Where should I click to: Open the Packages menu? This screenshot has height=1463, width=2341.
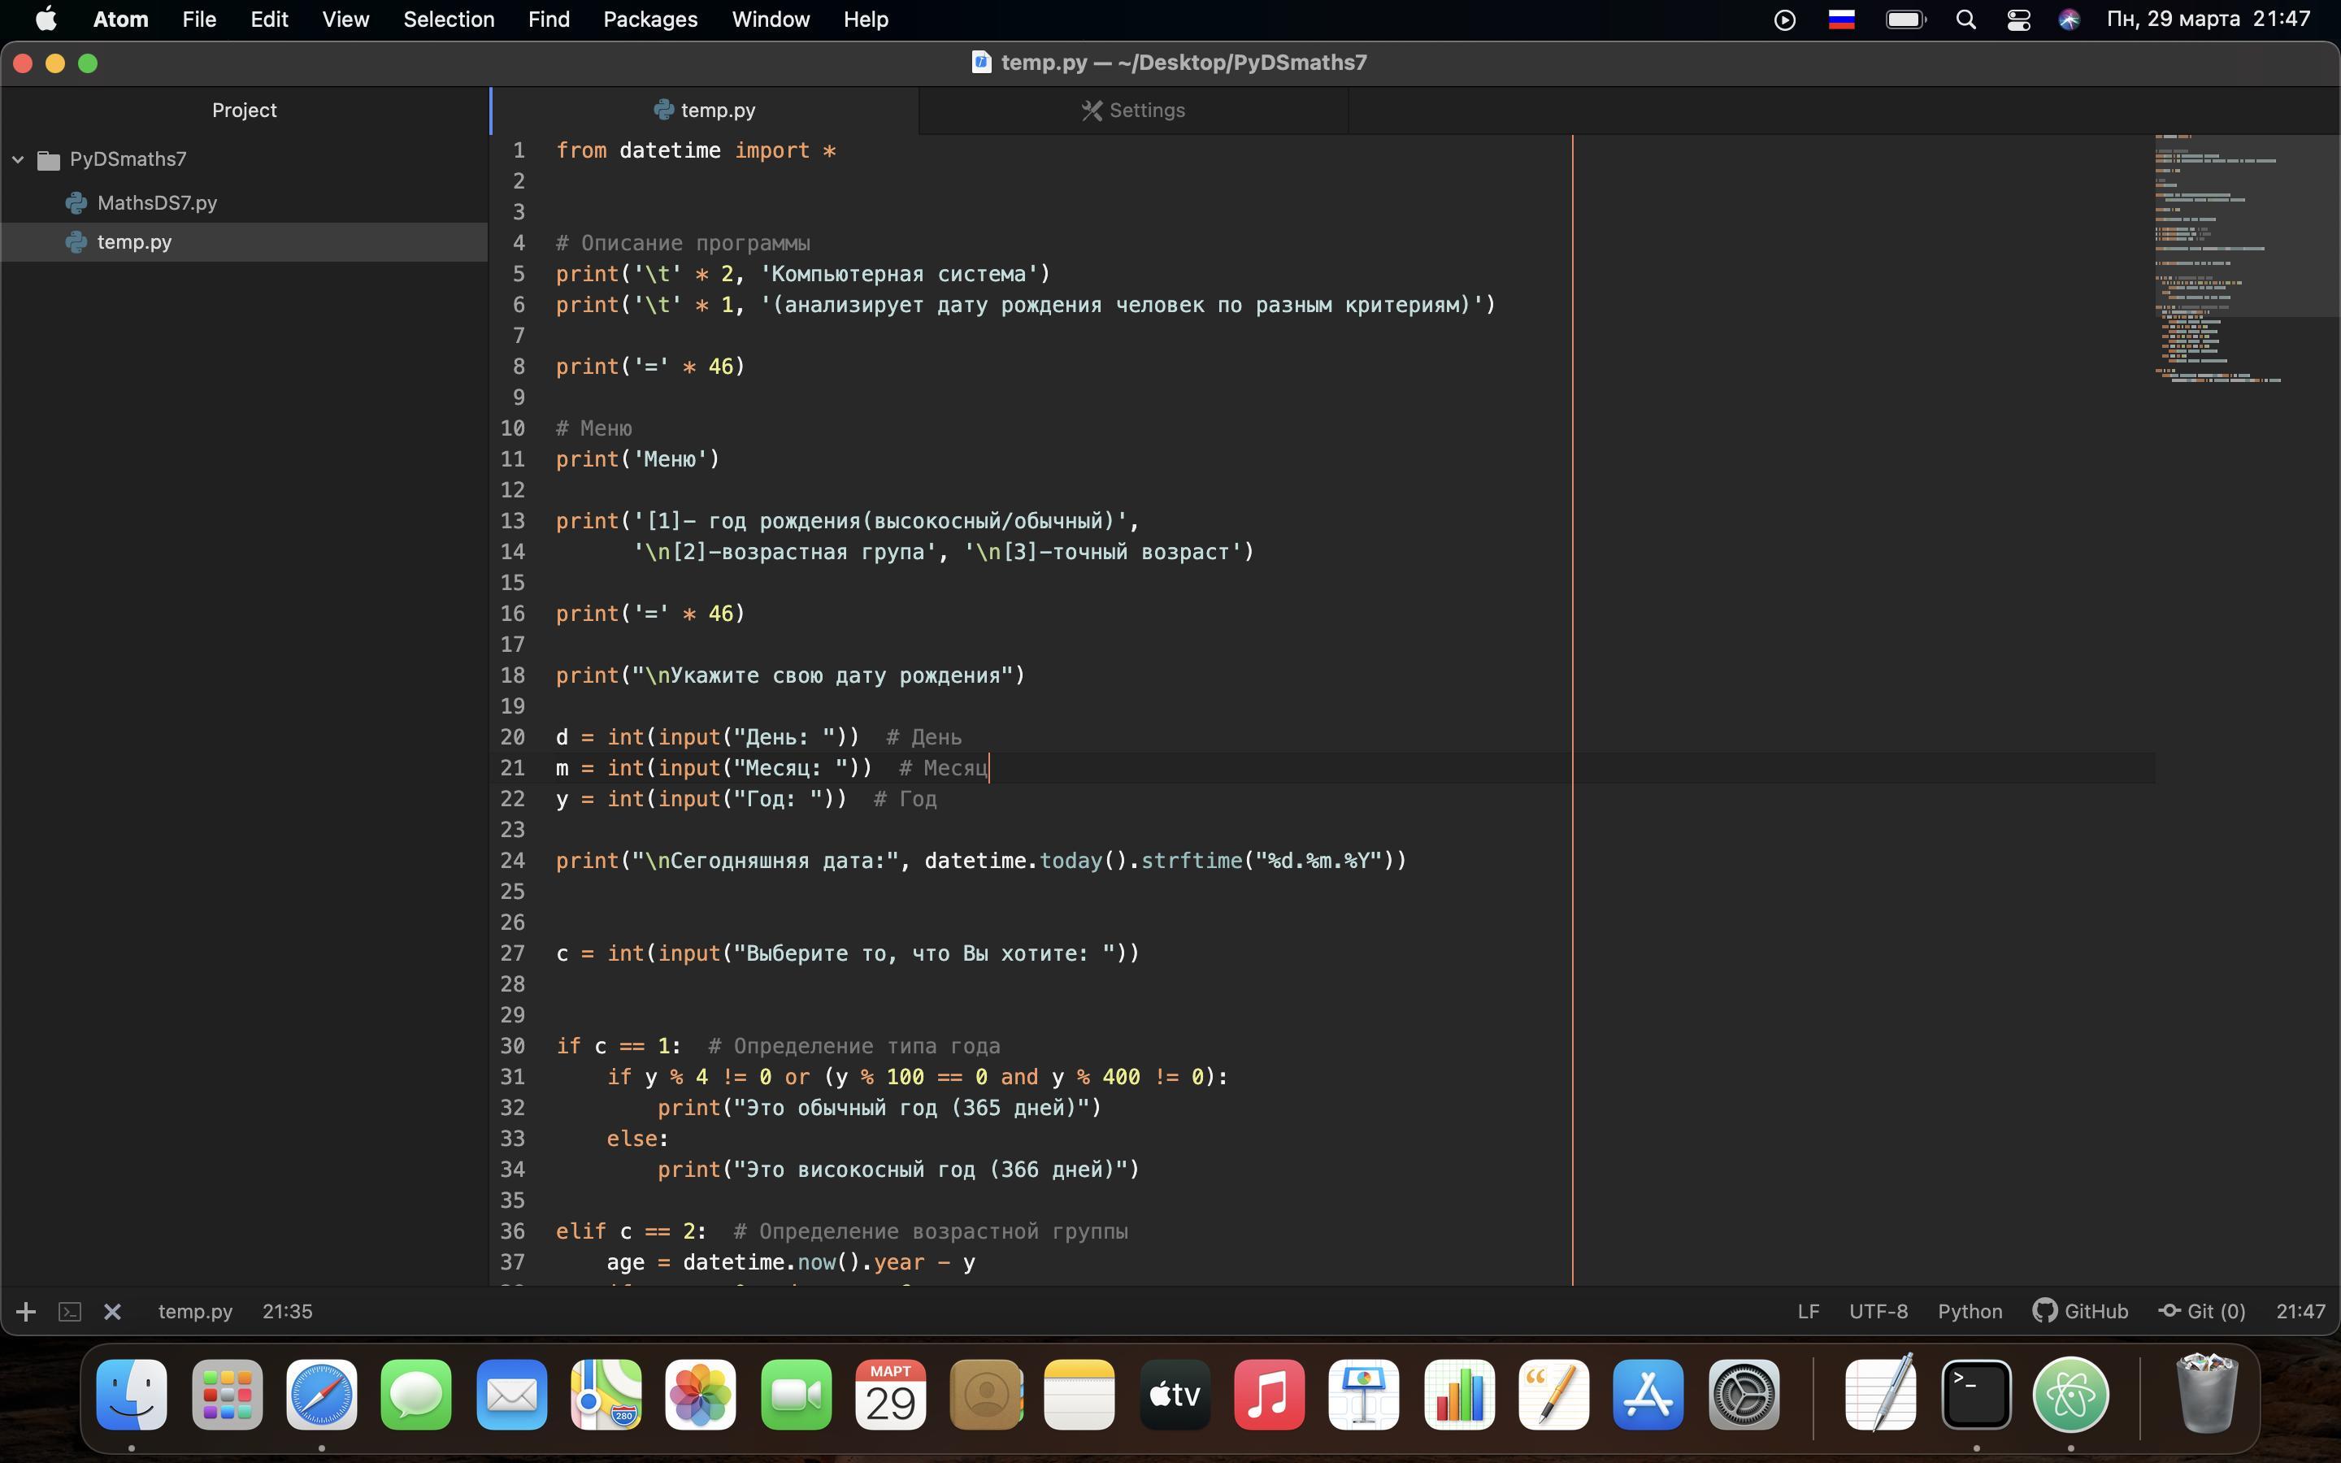click(650, 20)
